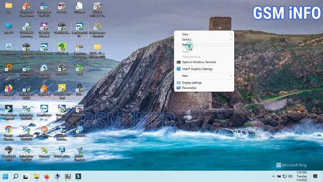323x182 pixels.
Task: Choose Refresh from the context menu
Action: click(204, 44)
